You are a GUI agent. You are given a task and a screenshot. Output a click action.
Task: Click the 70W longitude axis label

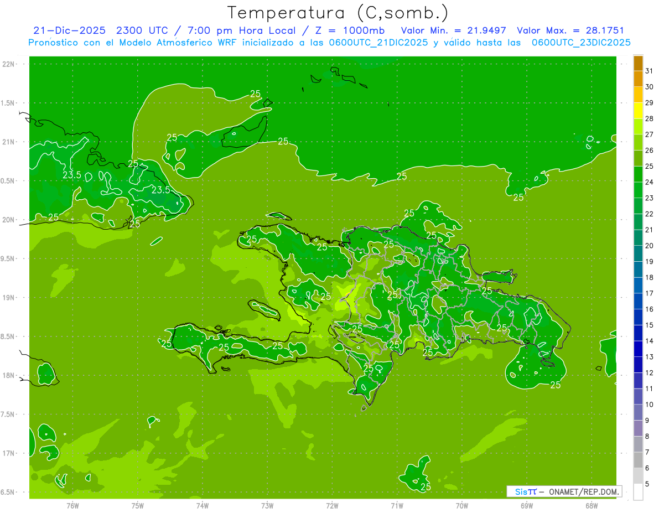[x=462, y=506]
